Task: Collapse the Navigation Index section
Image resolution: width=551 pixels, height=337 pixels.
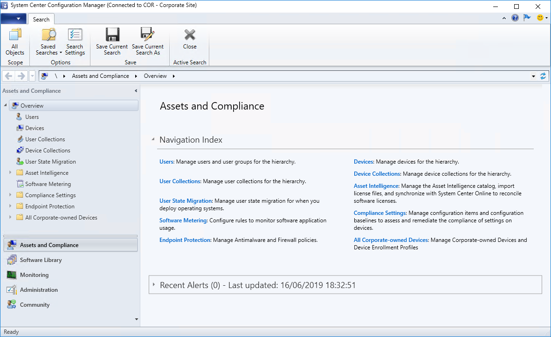Action: pyautogui.click(x=153, y=139)
